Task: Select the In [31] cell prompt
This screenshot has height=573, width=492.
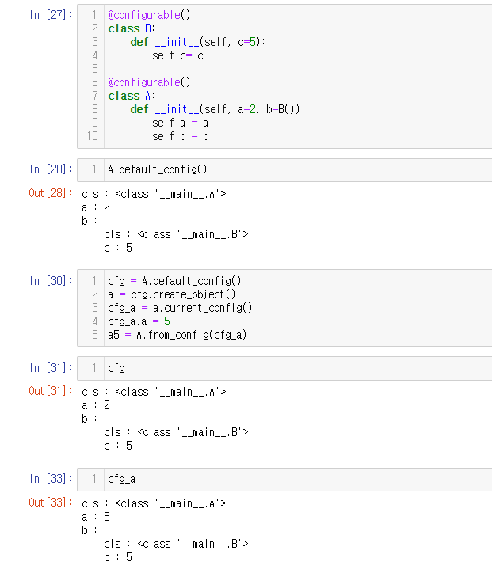Action: pos(51,368)
